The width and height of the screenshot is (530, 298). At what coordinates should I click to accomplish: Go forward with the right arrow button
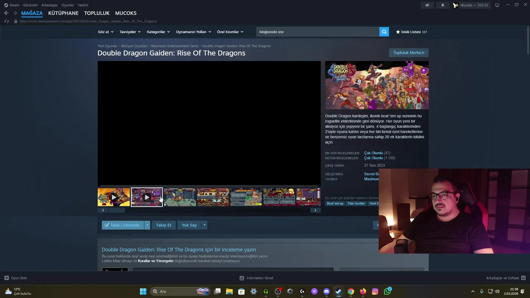(x=15, y=13)
